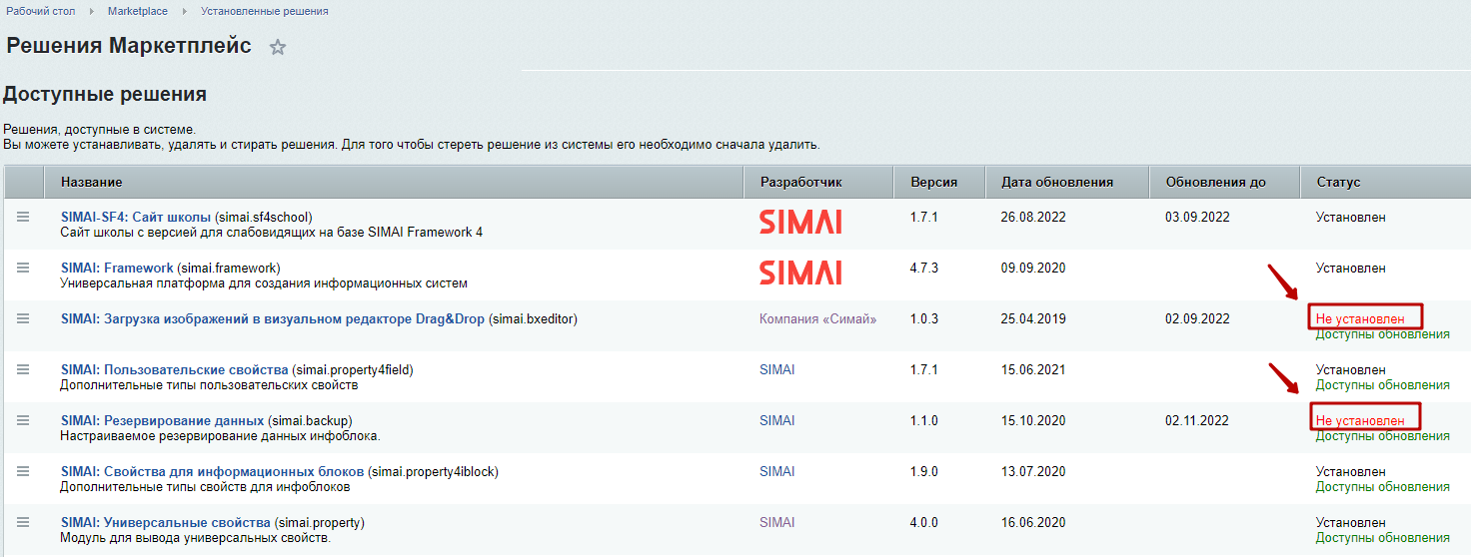The image size is (1471, 557).
Task: Open Marketplace breadcrumb link
Action: 138,11
